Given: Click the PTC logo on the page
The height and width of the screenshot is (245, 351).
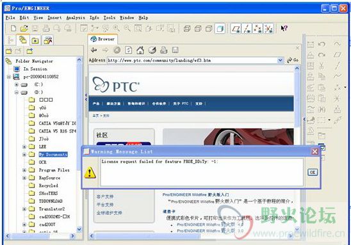Looking at the screenshot, I should click(x=116, y=85).
